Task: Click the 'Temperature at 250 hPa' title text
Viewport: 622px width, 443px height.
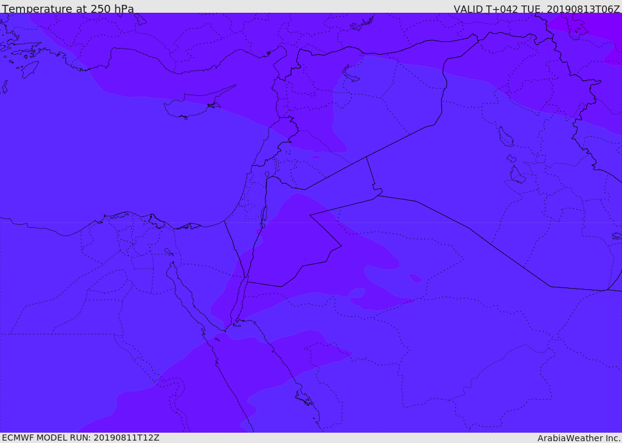Action: click(68, 9)
